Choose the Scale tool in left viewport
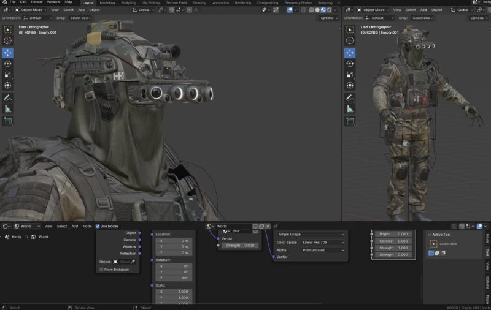The image size is (491, 310). (7, 75)
